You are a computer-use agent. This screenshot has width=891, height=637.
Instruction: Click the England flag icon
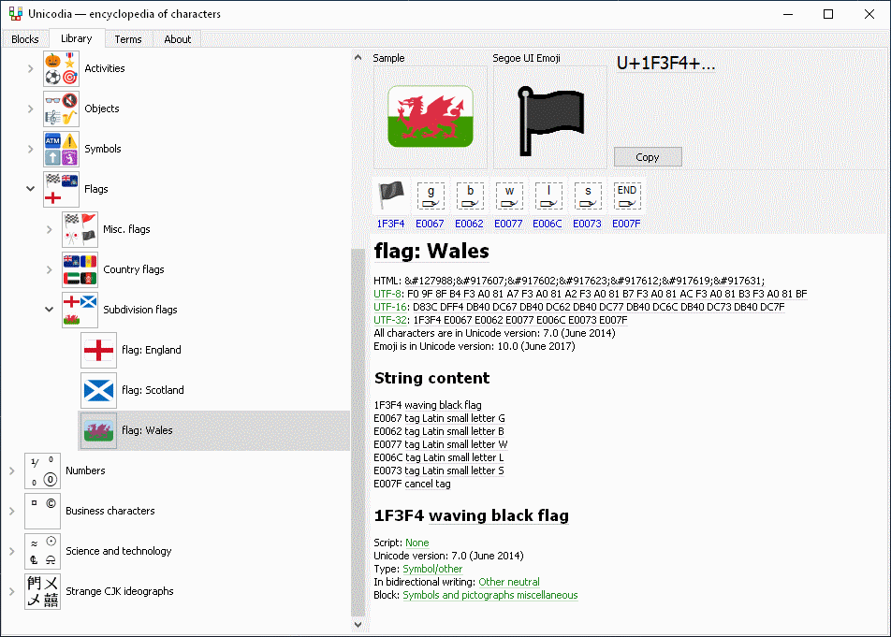pos(99,351)
